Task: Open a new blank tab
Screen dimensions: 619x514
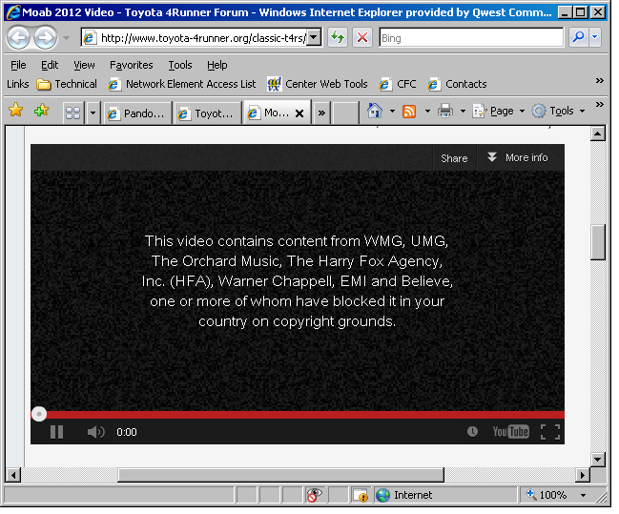Action: coord(346,113)
